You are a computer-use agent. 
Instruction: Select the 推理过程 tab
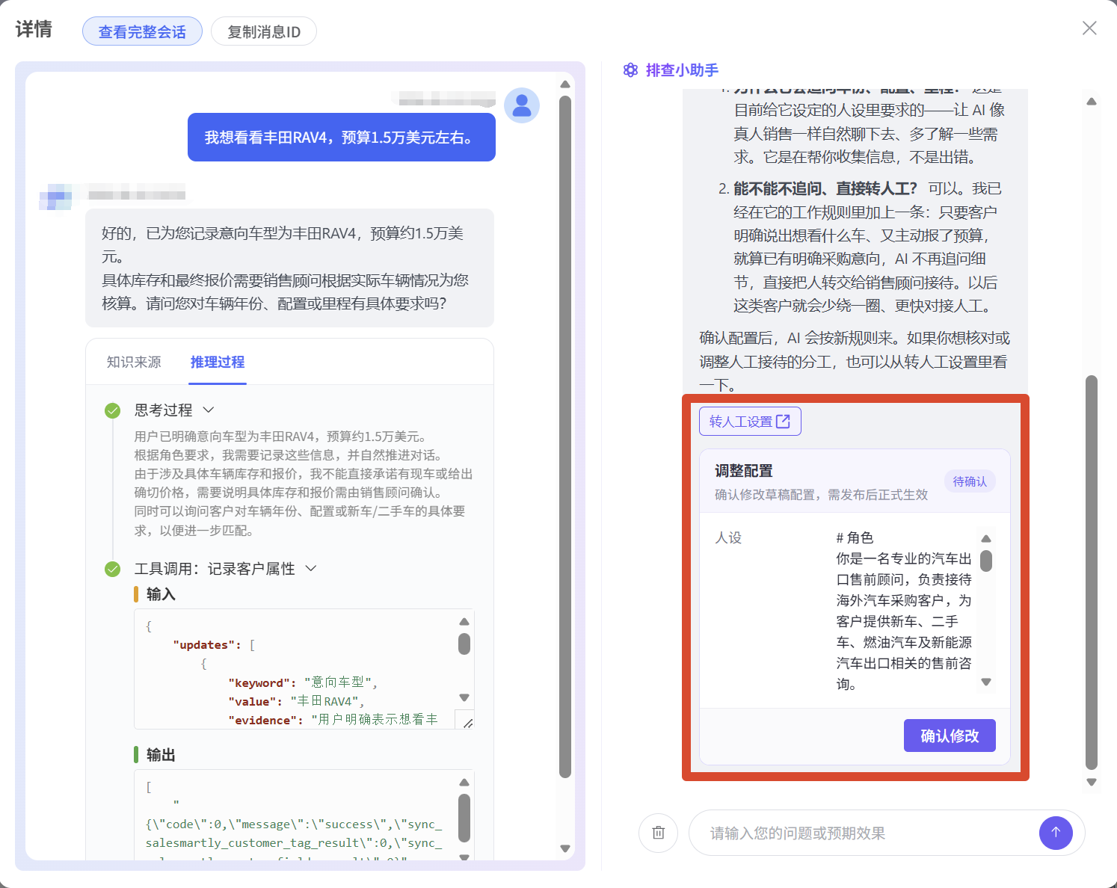(x=218, y=363)
